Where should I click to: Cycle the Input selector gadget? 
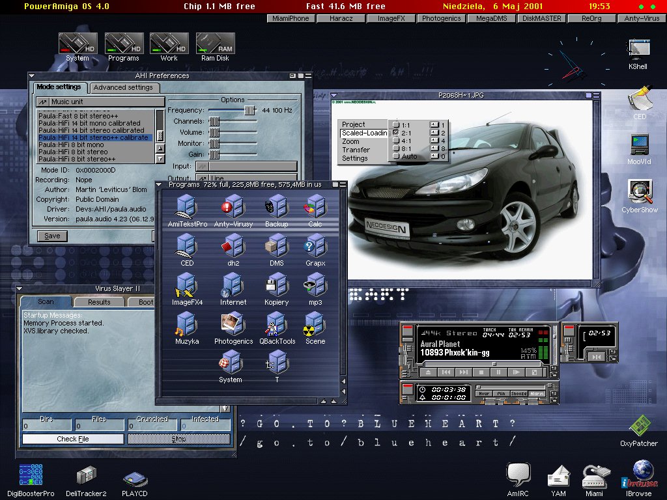pos(246,166)
